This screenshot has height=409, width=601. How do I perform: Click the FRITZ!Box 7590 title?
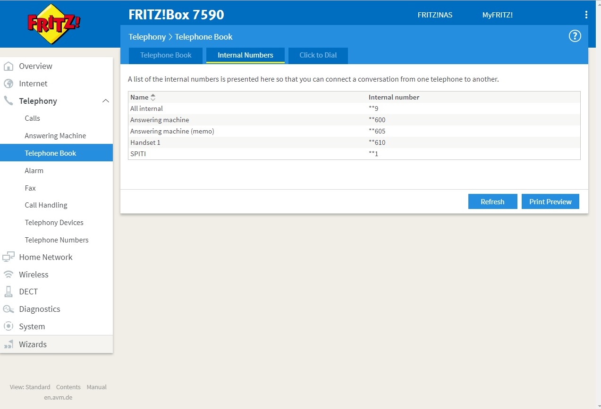click(x=177, y=15)
